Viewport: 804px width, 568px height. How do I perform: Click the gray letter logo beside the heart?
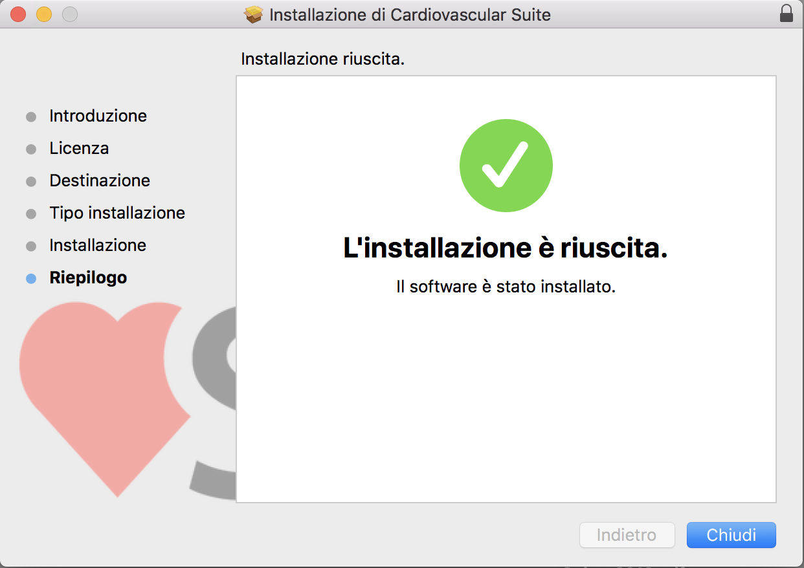coord(214,401)
